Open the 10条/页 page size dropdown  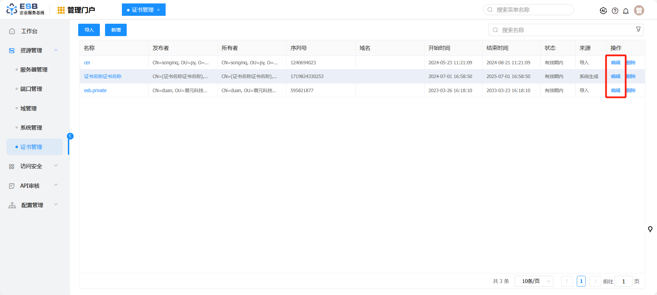pos(534,281)
